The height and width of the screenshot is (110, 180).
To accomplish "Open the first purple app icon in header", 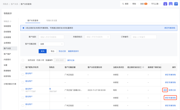I will coord(165,4).
